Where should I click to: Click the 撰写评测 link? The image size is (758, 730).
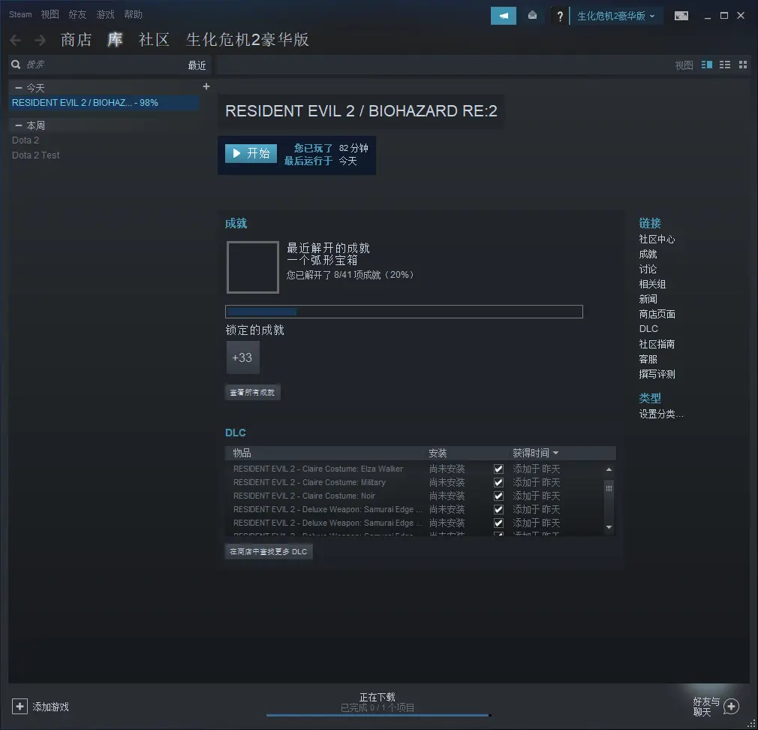click(657, 374)
